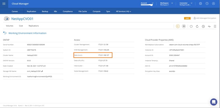Click the hamburger menu icon
This screenshot has width=220, height=108.
[x=215, y=26]
